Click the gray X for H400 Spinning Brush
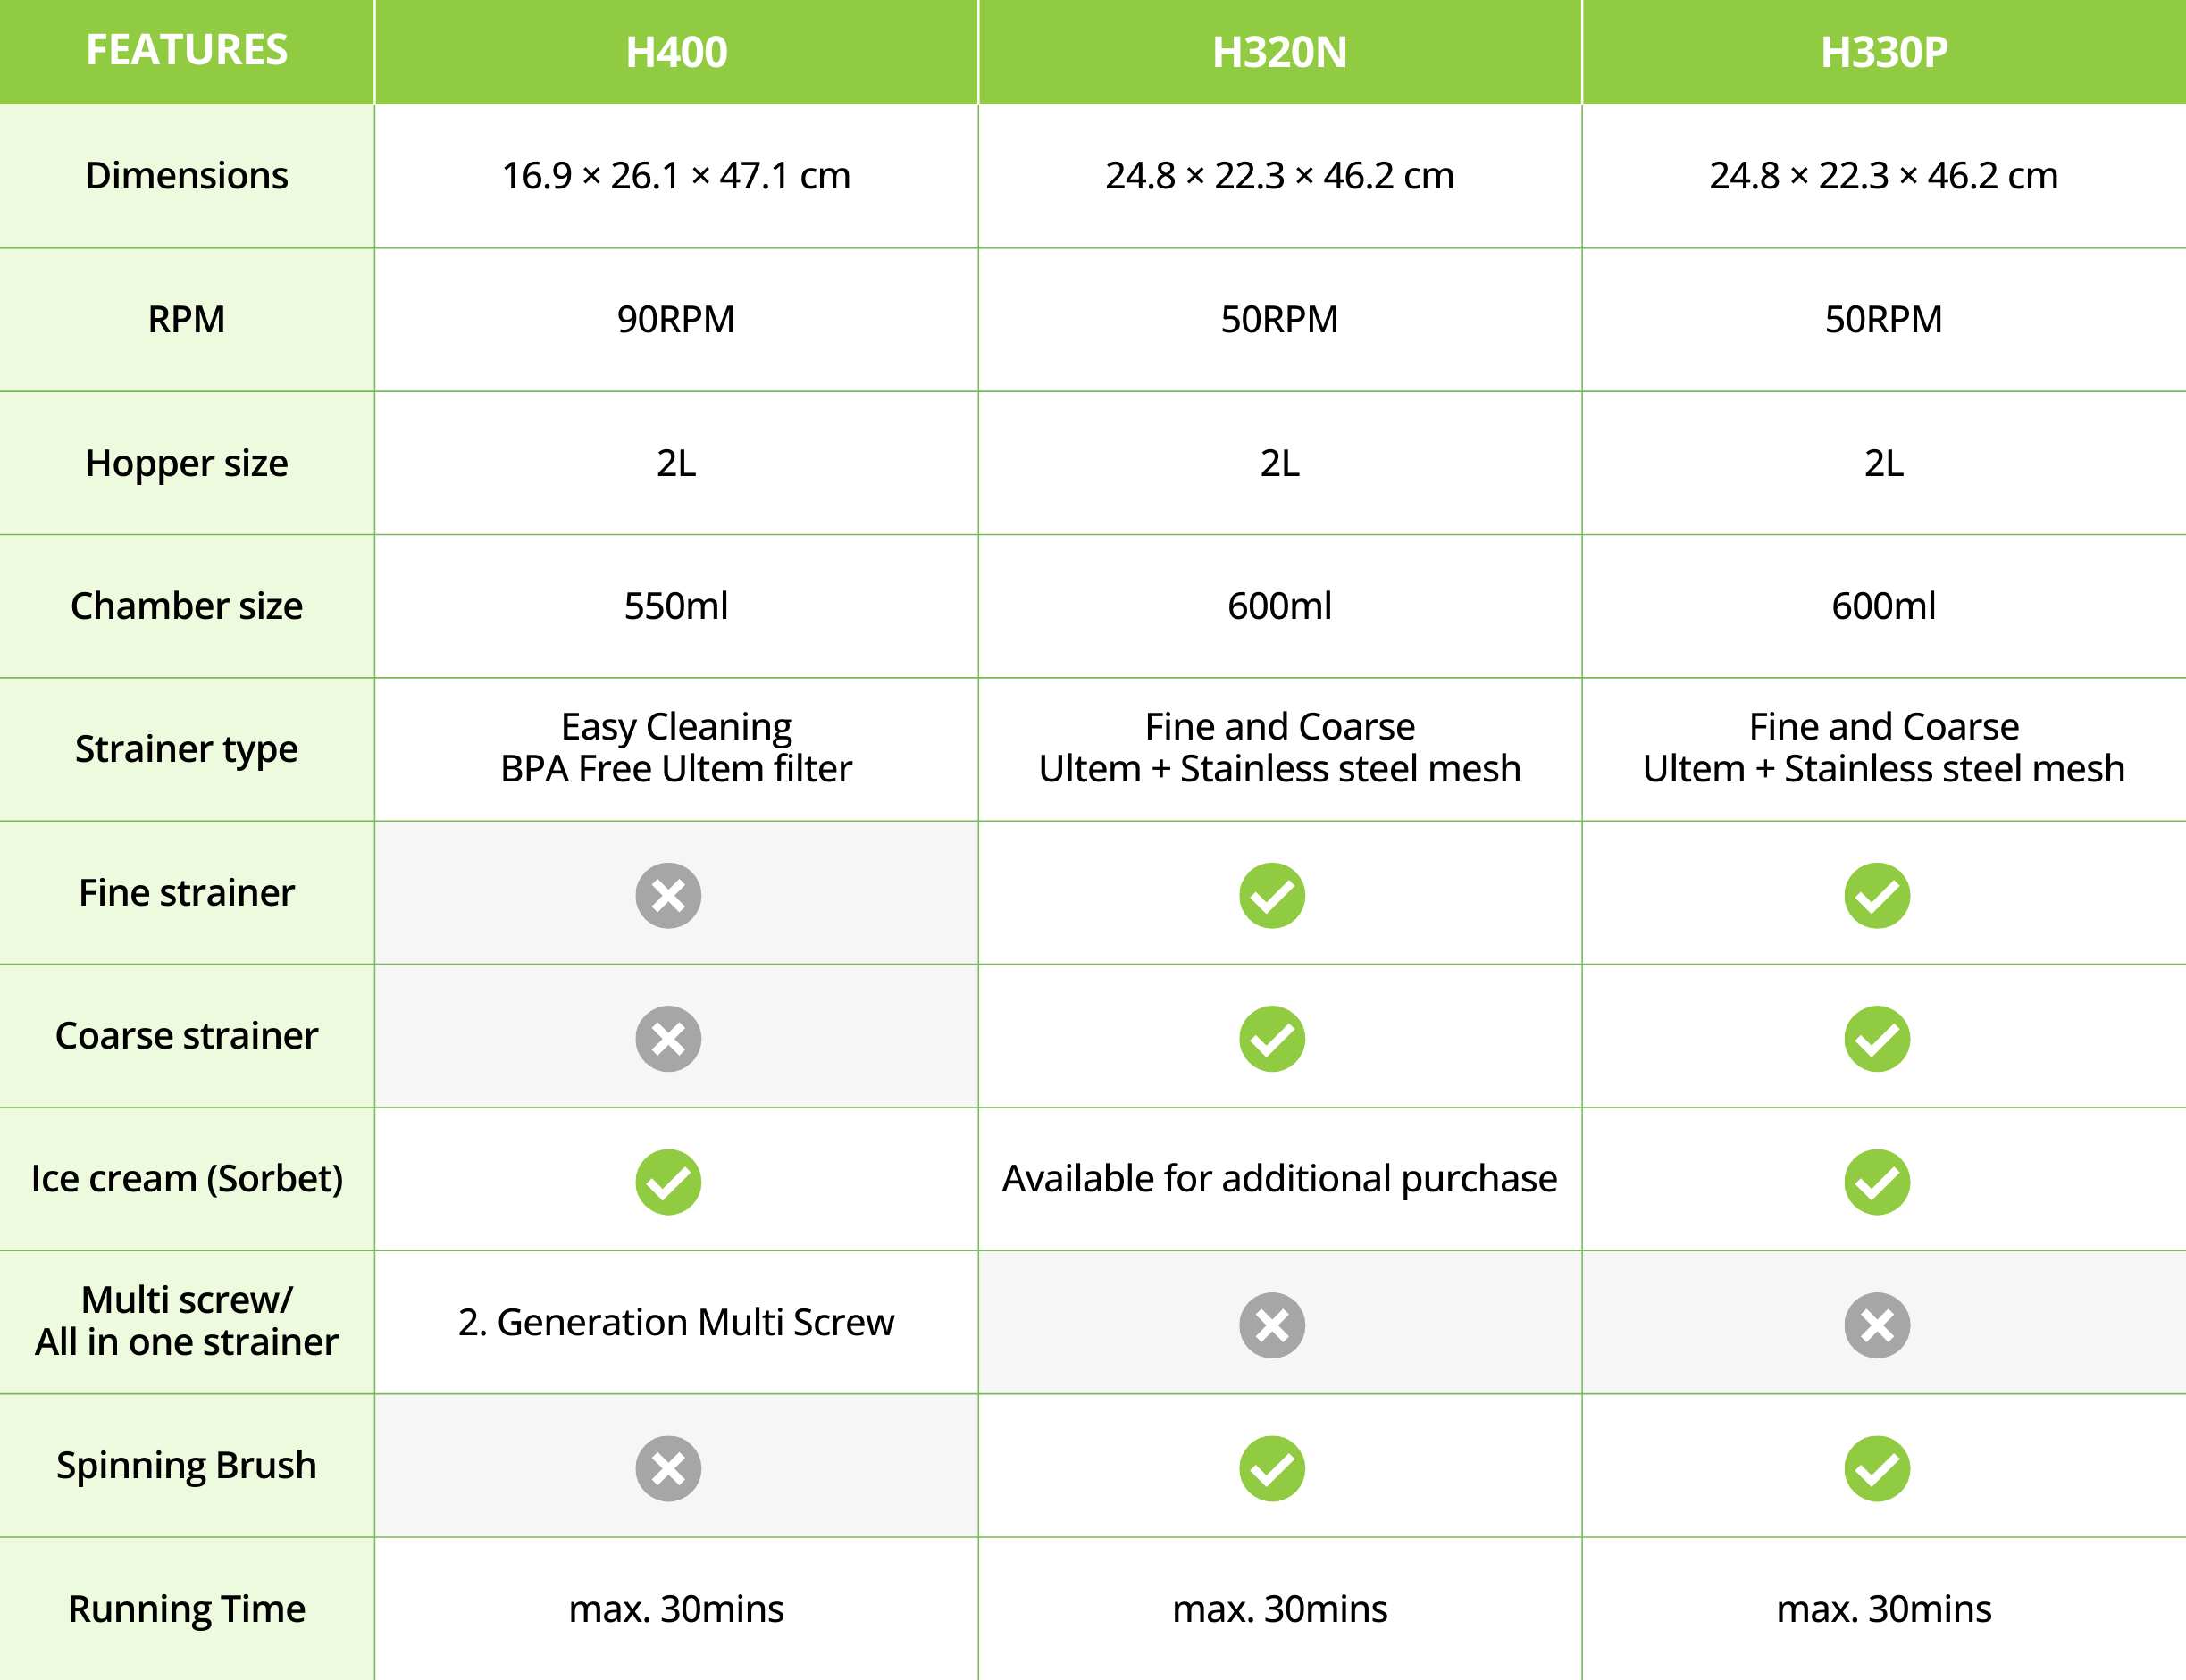This screenshot has height=1680, width=2186. coord(668,1468)
